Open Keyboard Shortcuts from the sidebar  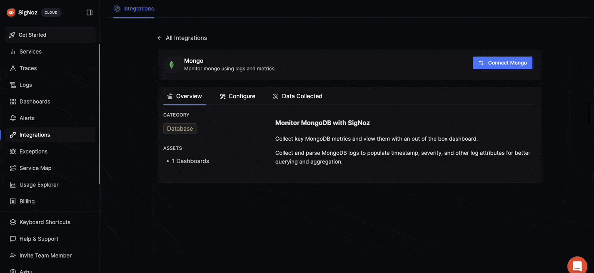[x=50, y=222]
